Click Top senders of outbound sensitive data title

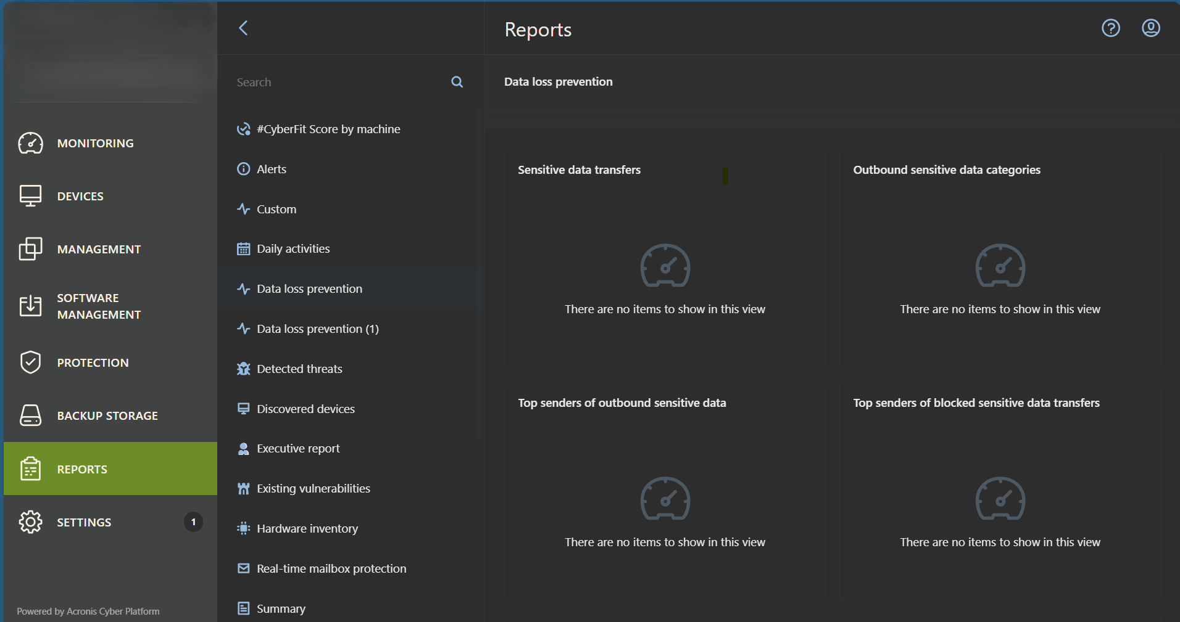[622, 403]
